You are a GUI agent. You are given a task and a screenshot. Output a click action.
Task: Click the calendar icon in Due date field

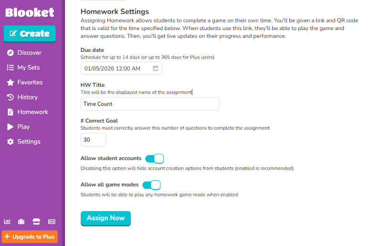click(156, 69)
